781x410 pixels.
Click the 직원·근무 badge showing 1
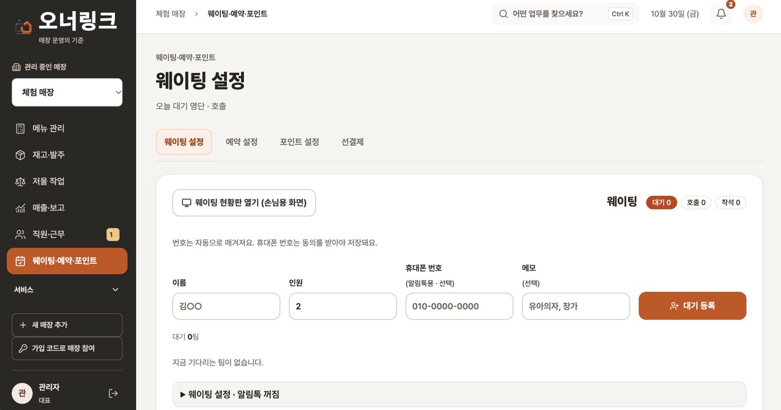click(x=113, y=234)
